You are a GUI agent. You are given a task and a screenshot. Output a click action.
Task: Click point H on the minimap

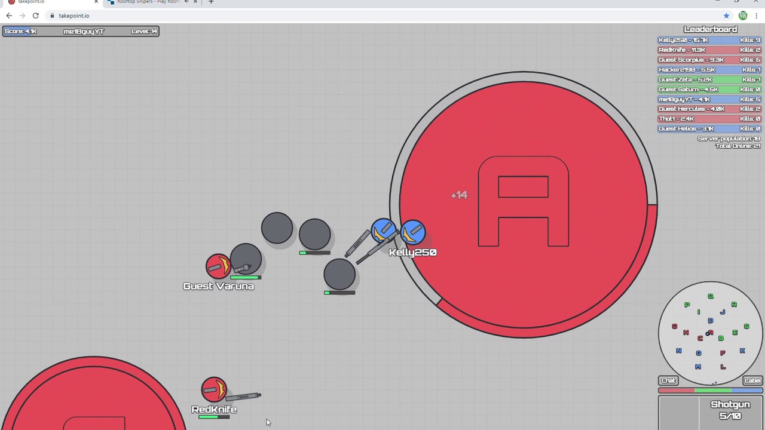[x=686, y=332]
